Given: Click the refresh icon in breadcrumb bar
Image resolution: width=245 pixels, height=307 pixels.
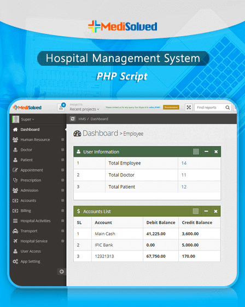Looking at the screenshot, I should [73, 119].
